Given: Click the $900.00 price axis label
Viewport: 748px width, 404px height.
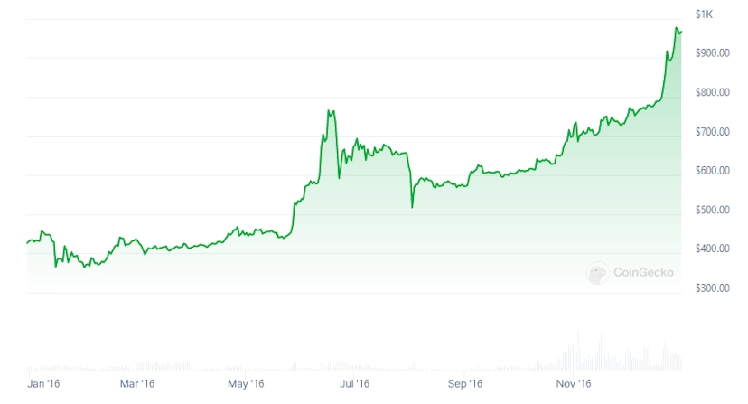Looking at the screenshot, I should pos(711,53).
